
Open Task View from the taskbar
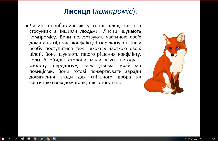pos(16,139)
